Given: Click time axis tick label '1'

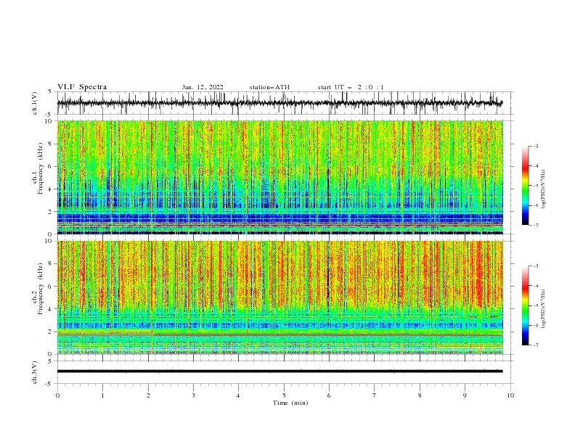Looking at the screenshot, I should click(102, 395).
